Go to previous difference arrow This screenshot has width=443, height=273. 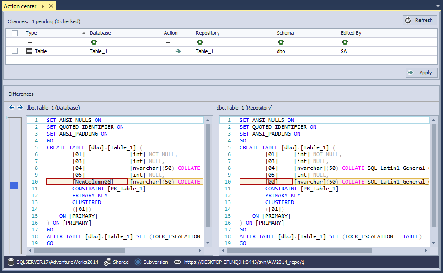click(12, 108)
